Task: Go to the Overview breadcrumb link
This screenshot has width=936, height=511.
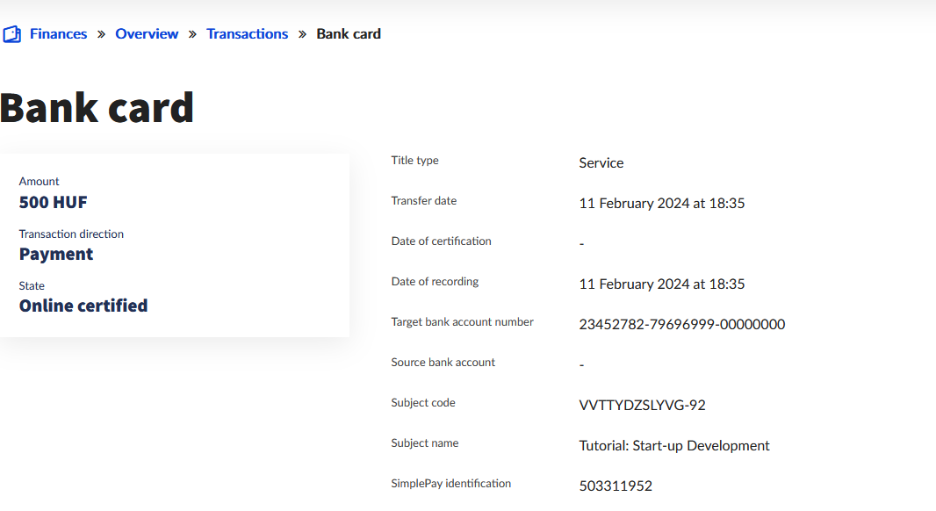Action: click(147, 34)
